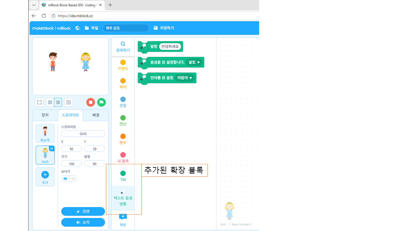The height and width of the screenshot is (231, 411).
Task: Run the project with green flag
Action: [x=101, y=102]
